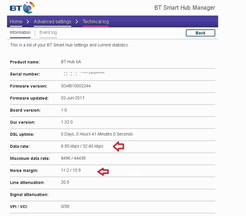
Task: Switch to the Information tab
Action: [x=20, y=32]
